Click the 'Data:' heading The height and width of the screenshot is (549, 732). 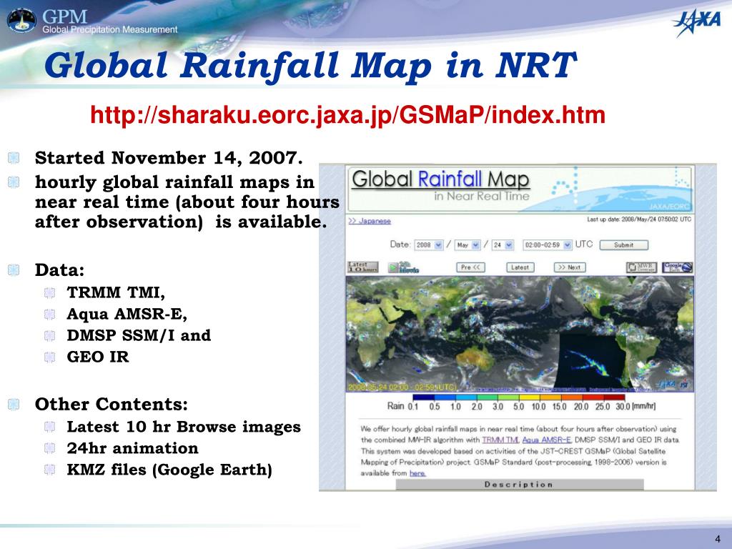[x=60, y=269]
